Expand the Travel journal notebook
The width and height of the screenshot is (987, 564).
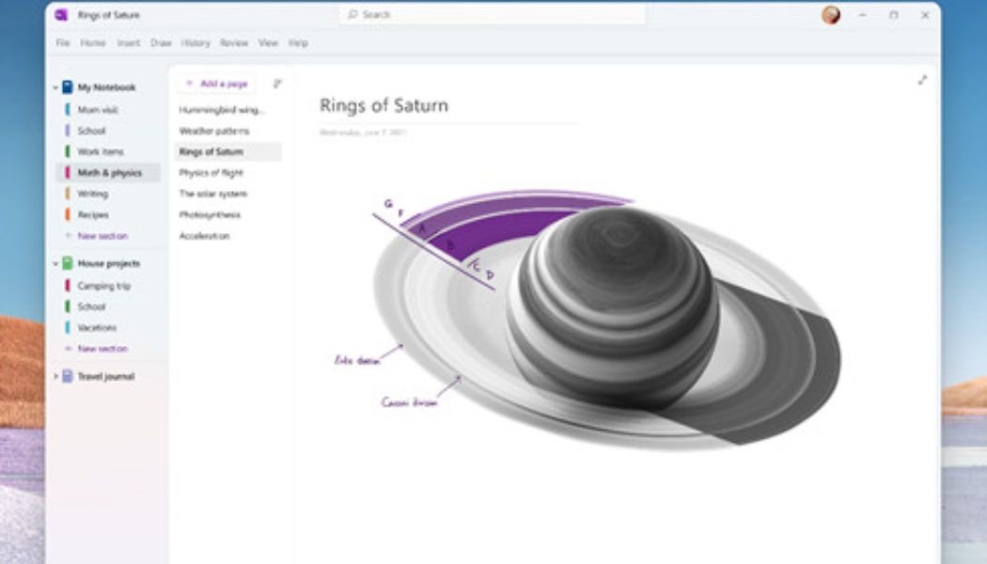pos(55,375)
